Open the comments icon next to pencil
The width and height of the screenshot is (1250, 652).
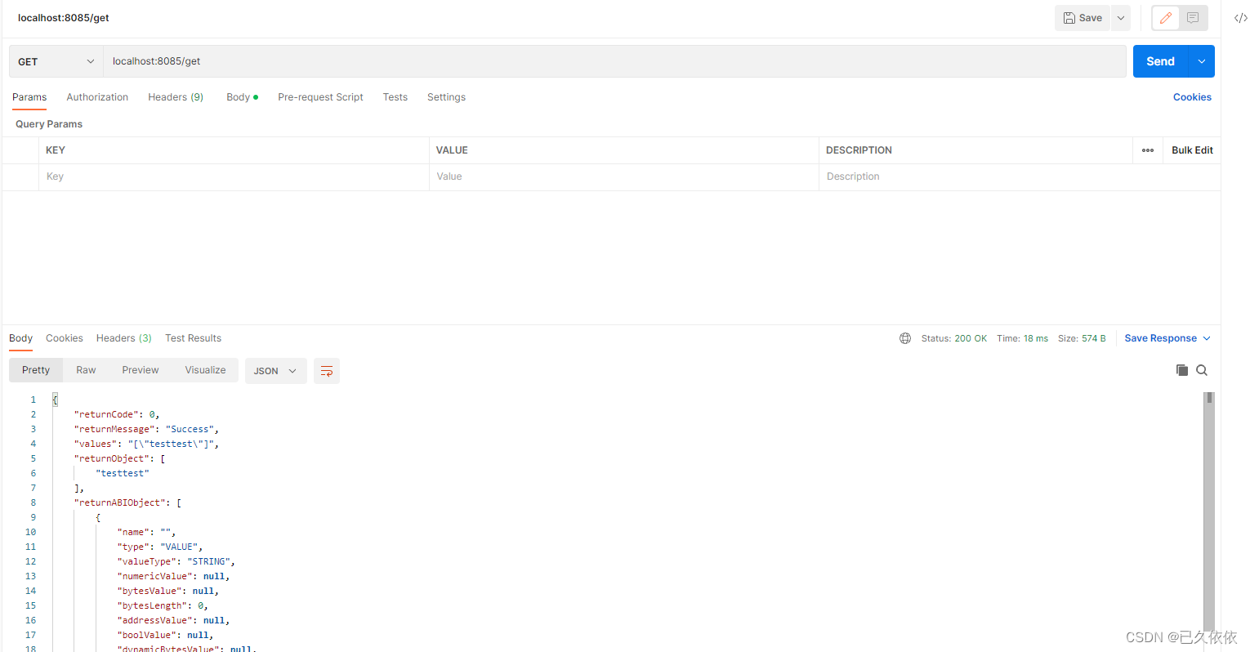click(1193, 18)
